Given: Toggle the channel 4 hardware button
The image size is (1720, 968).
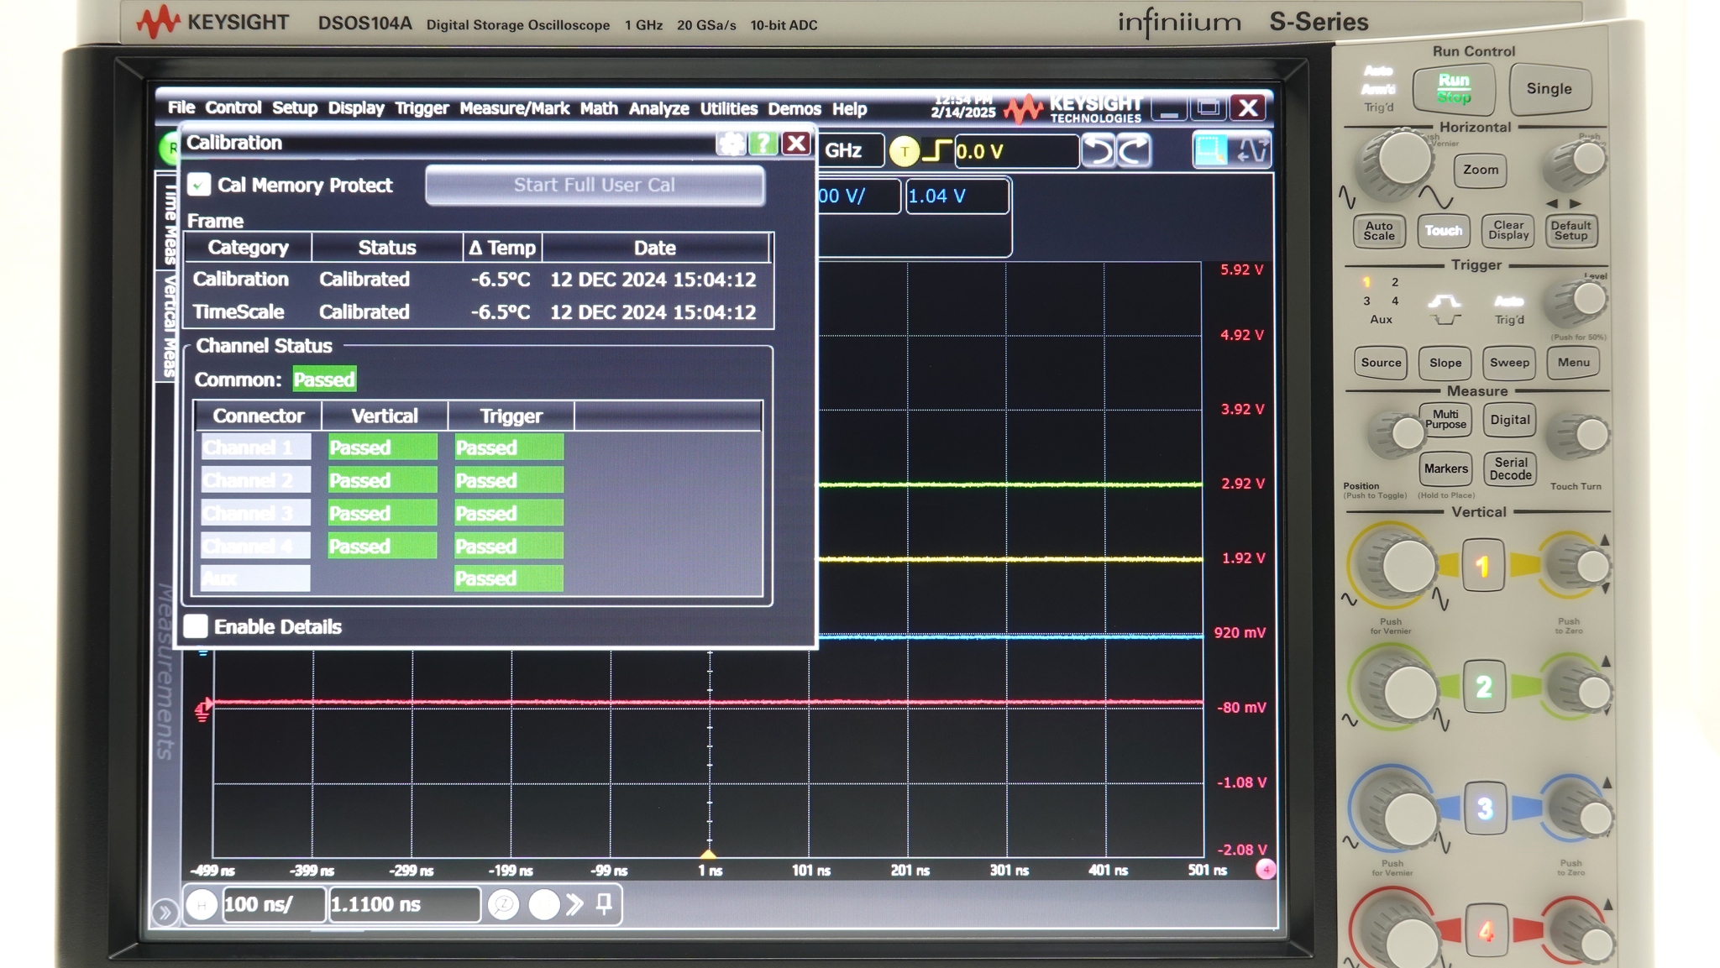Looking at the screenshot, I should (x=1486, y=929).
